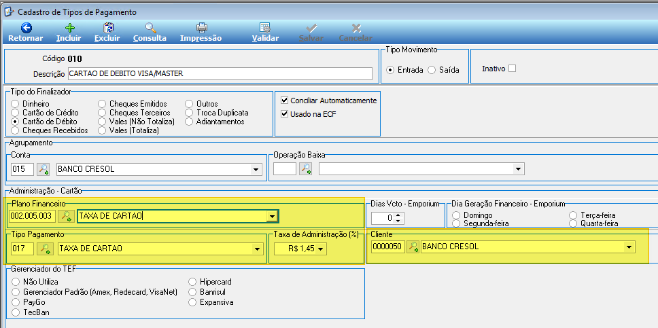The image size is (658, 328).
Task: Select PayGo TEF manager
Action: (16, 302)
